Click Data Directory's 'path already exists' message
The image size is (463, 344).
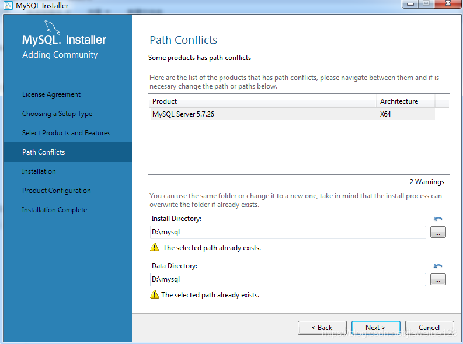click(210, 295)
